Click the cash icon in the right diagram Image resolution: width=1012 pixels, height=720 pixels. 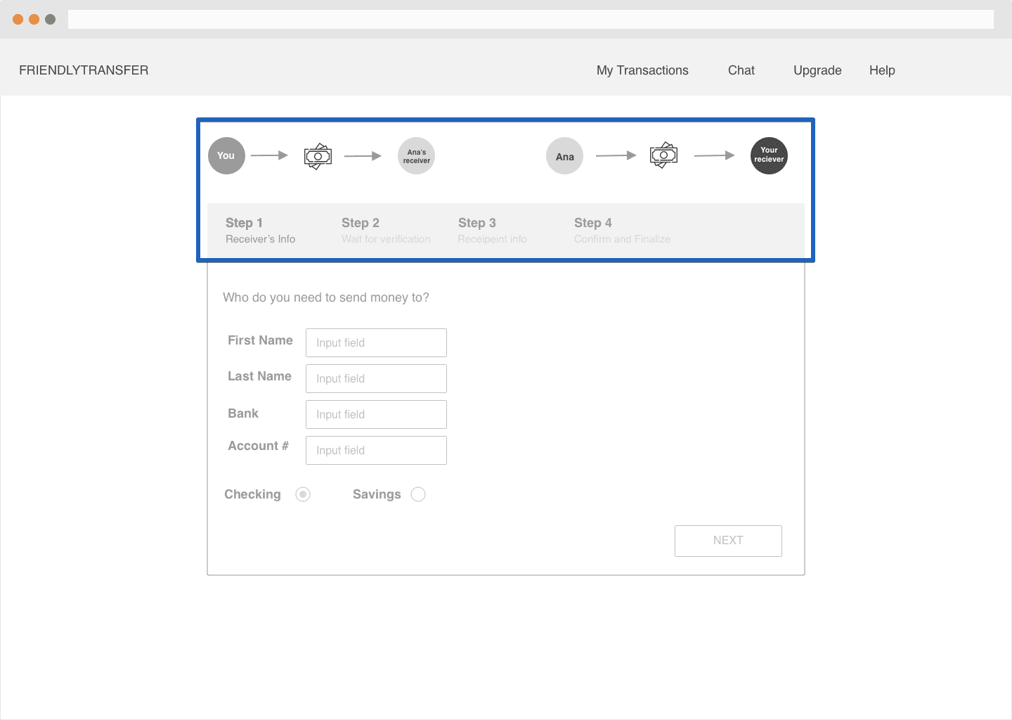(x=663, y=155)
